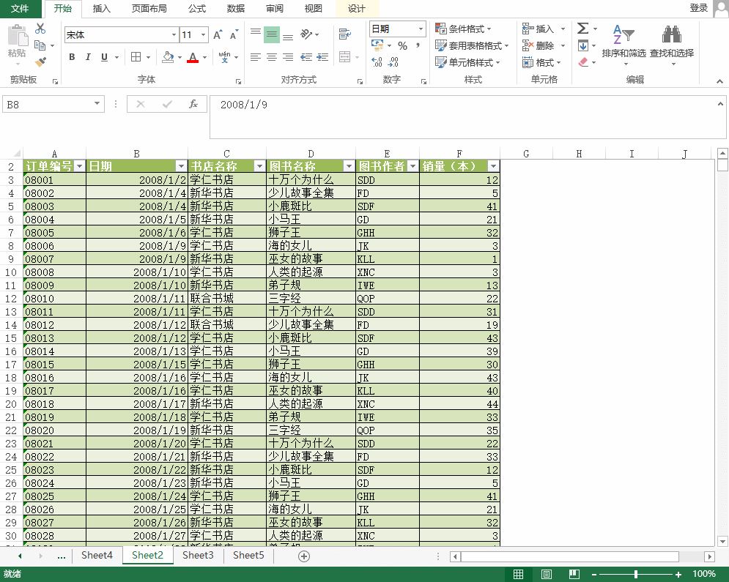The height and width of the screenshot is (582, 729).
Task: Click the Paste clipboard icon
Action: [x=17, y=36]
